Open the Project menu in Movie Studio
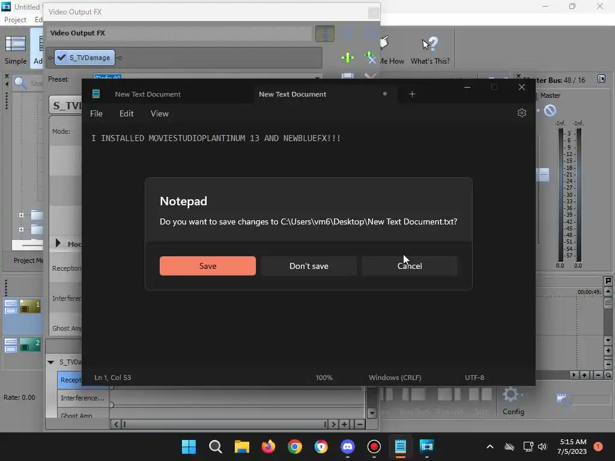 (15, 20)
